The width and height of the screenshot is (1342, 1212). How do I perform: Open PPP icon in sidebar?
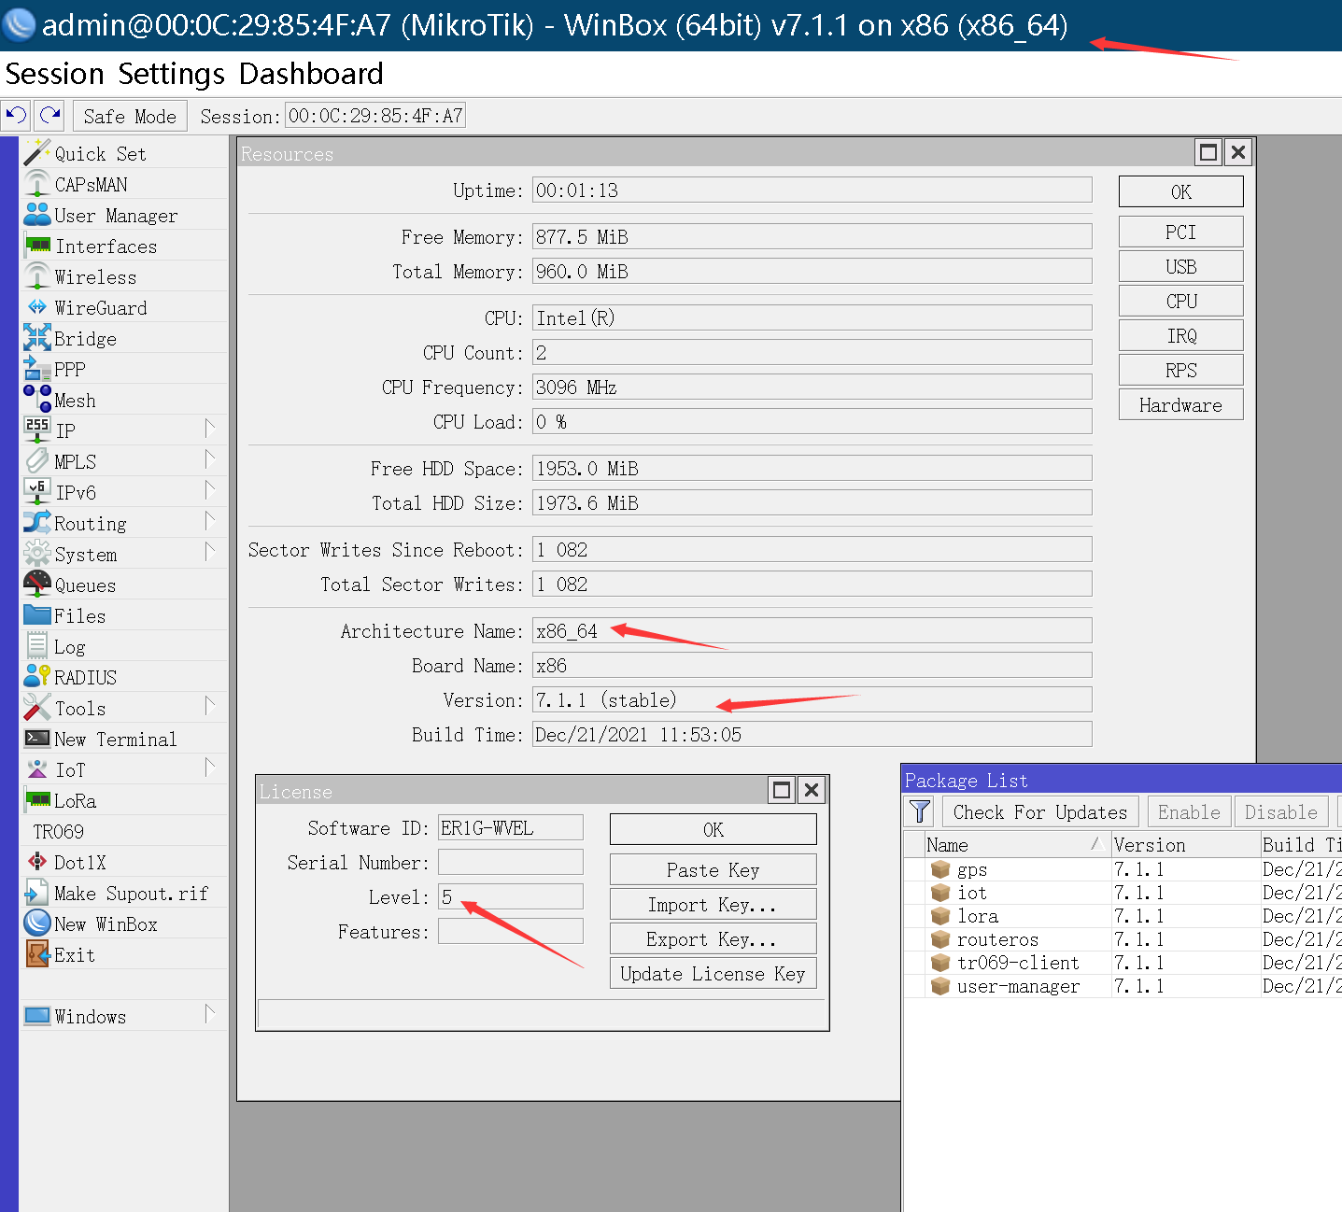[x=36, y=369]
